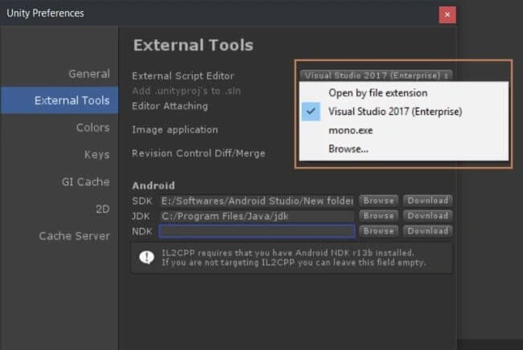523x350 pixels.
Task: Click the JDK path field
Action: 257,216
